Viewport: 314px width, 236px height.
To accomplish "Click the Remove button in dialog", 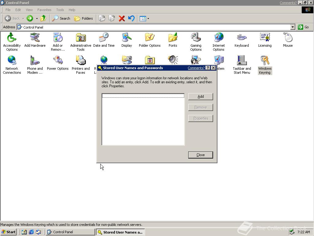I will [201, 107].
